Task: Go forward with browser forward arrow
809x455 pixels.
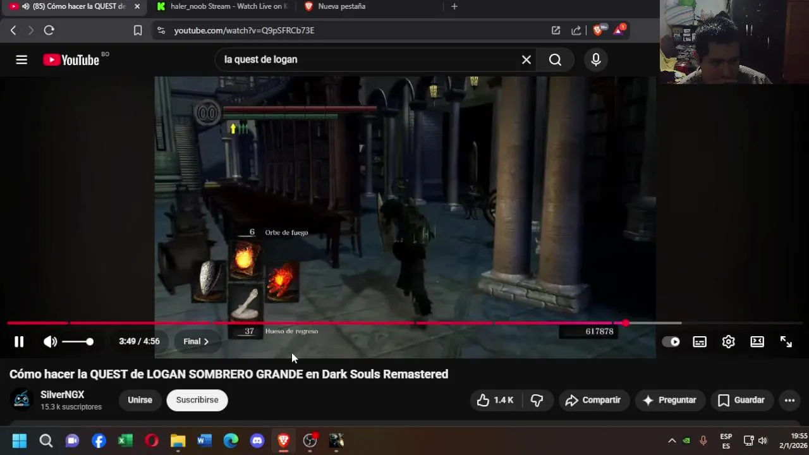Action: (x=30, y=30)
